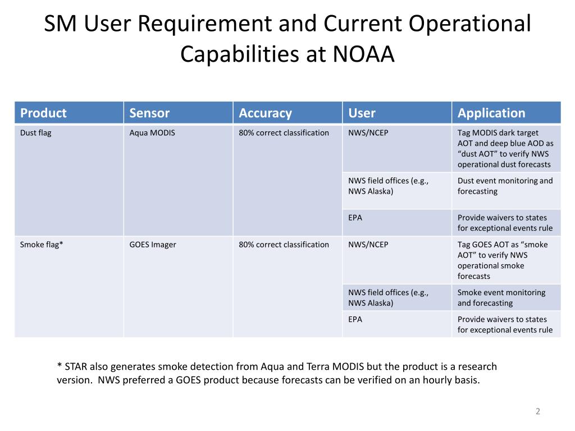Click 'NWS field offices' beside Dust event monitoring
The width and height of the screenshot is (575, 431).
(397, 191)
